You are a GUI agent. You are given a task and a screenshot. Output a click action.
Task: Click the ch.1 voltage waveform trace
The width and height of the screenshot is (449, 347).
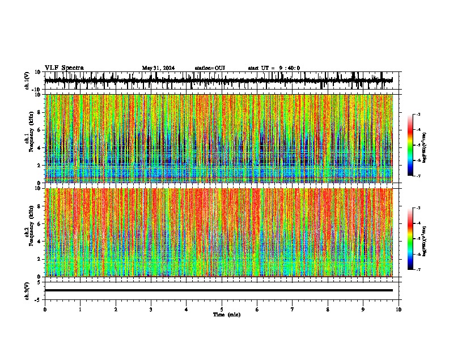point(218,81)
